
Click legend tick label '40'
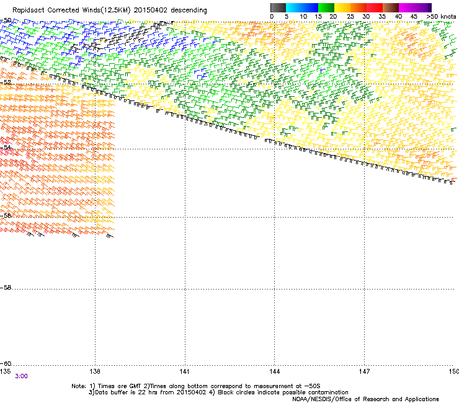tap(398, 17)
